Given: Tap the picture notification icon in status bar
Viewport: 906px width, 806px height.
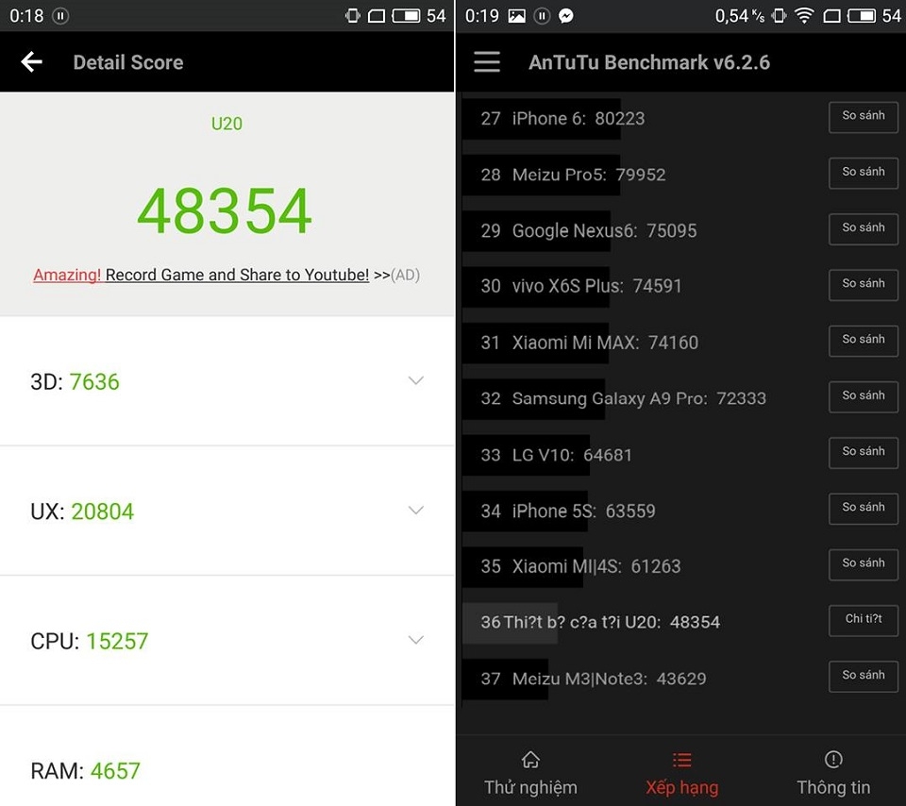Looking at the screenshot, I should point(516,16).
